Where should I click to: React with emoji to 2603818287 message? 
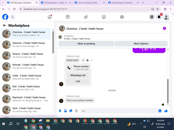tap(83, 60)
